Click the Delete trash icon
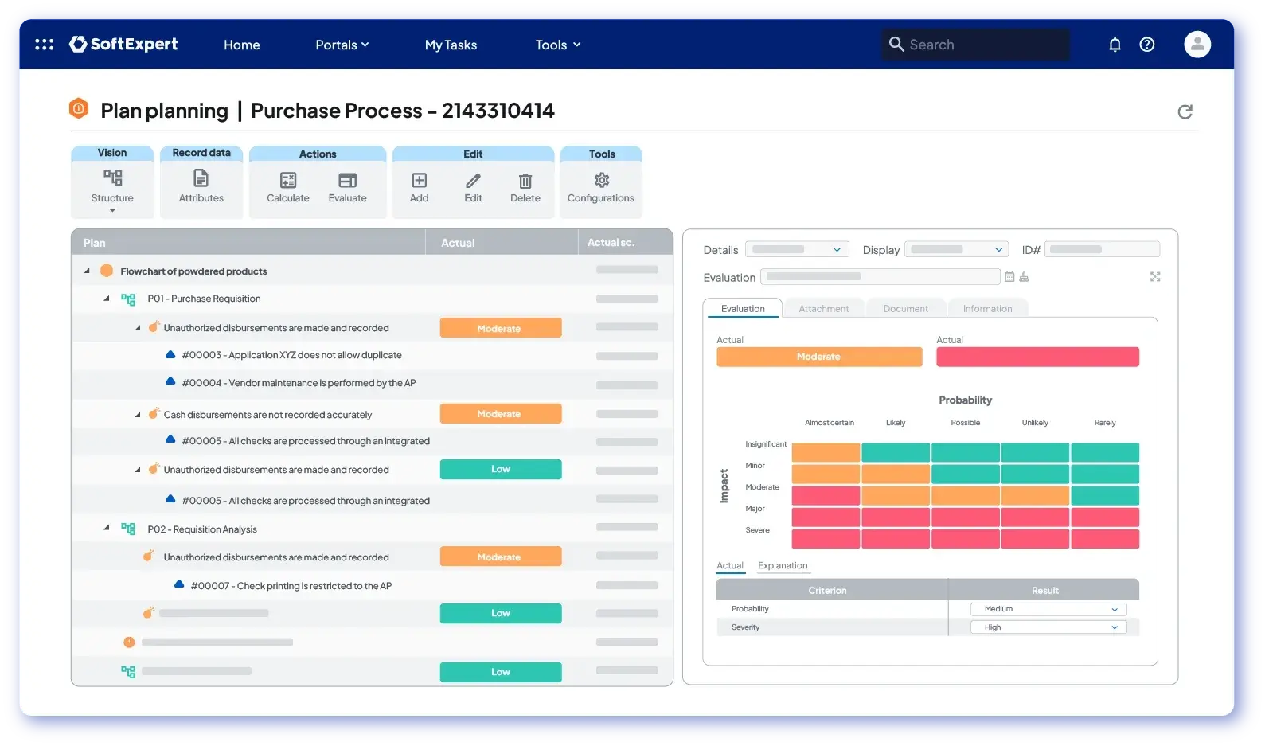This screenshot has height=746, width=1265. (525, 182)
